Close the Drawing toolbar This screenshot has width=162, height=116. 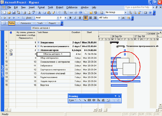tap(119, 96)
